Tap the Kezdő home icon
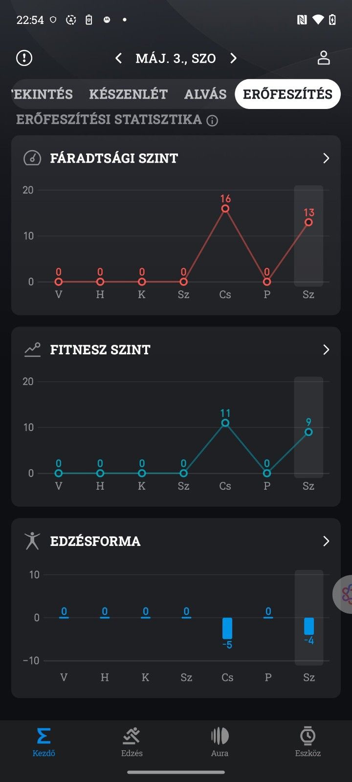The width and height of the screenshot is (352, 782). click(x=44, y=741)
